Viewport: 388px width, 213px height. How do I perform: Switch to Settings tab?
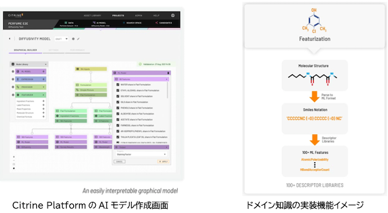click(x=53, y=50)
